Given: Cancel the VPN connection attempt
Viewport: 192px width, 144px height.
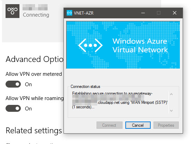Looking at the screenshot, I should pos(138,125).
